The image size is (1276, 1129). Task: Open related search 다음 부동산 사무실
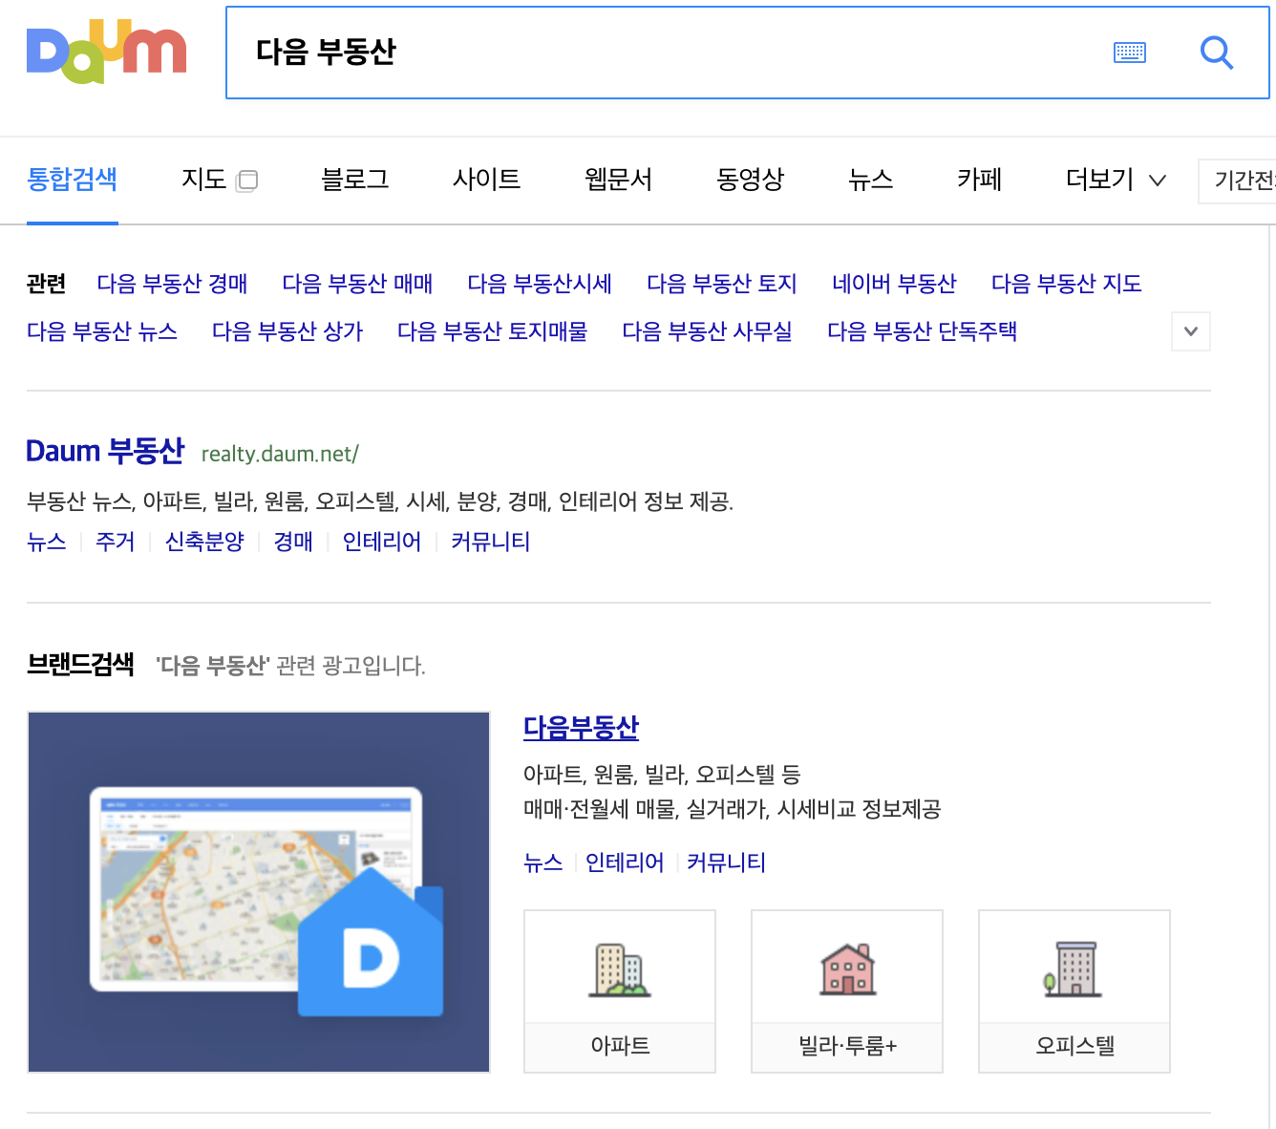click(708, 331)
